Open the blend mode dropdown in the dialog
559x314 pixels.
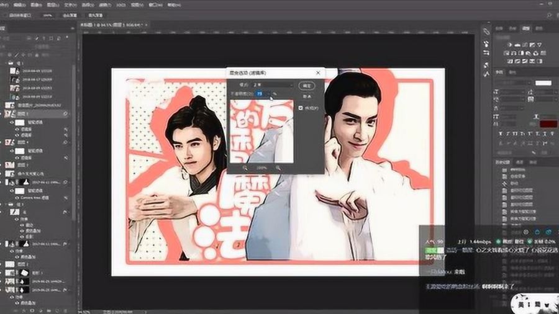pyautogui.click(x=273, y=85)
